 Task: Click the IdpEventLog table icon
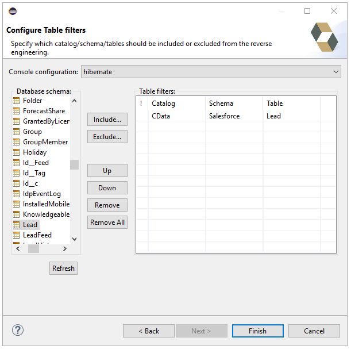[x=17, y=194]
